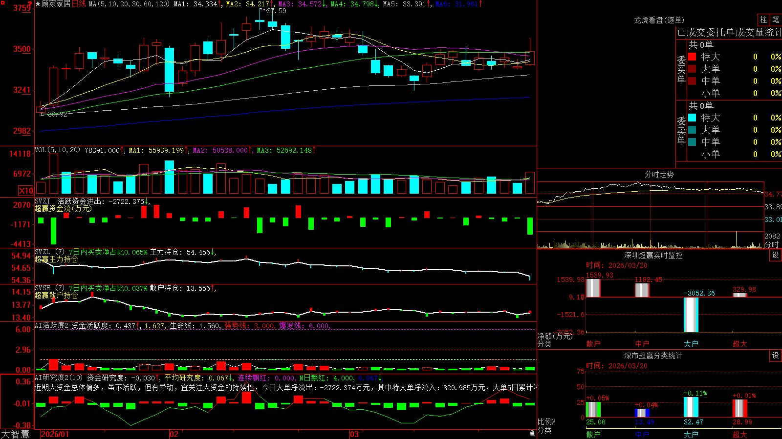Click the X10 volume scale toggle
782x439 pixels.
tap(26, 191)
